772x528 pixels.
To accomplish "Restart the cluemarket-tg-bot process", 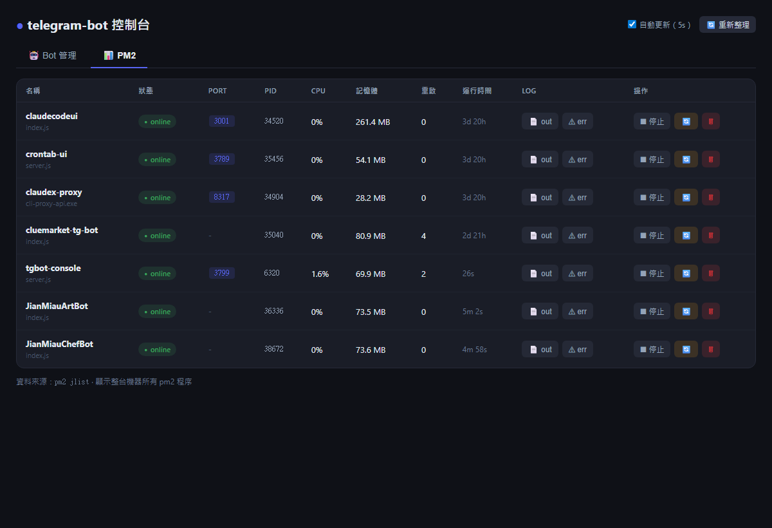I will tap(686, 235).
